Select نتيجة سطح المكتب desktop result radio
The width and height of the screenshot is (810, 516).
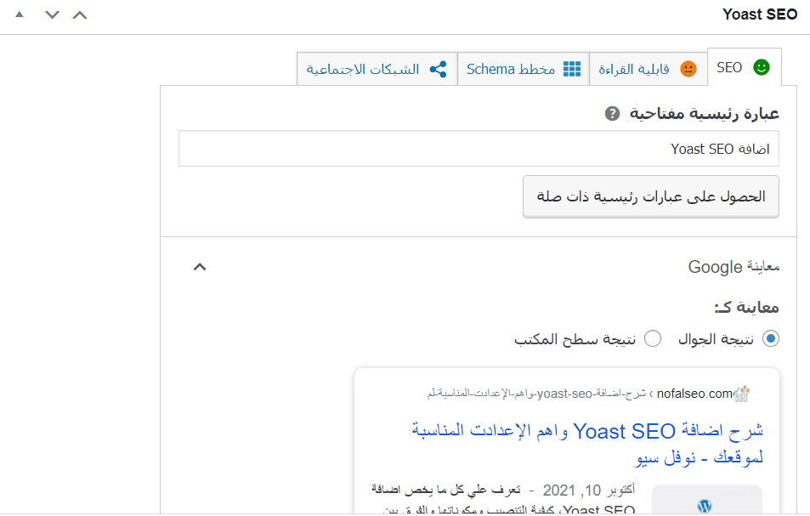653,339
